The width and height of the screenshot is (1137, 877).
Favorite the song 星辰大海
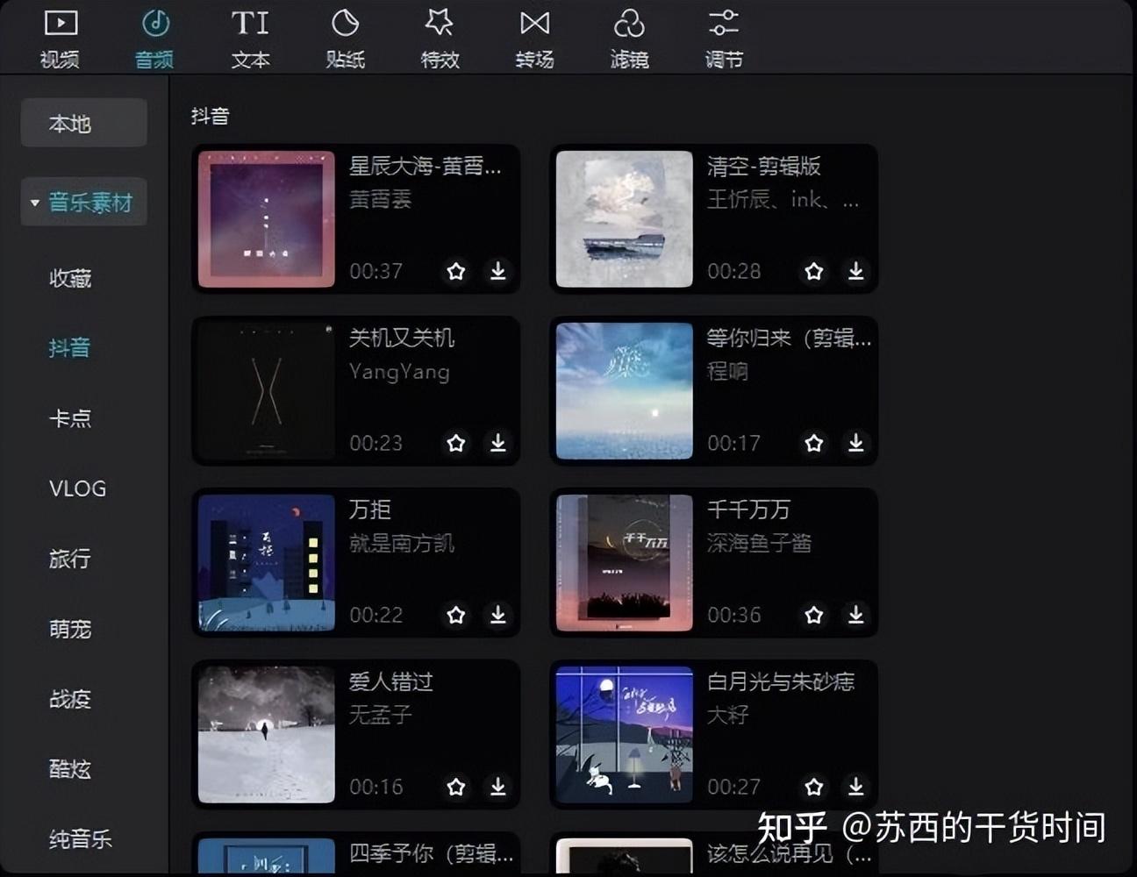click(456, 271)
